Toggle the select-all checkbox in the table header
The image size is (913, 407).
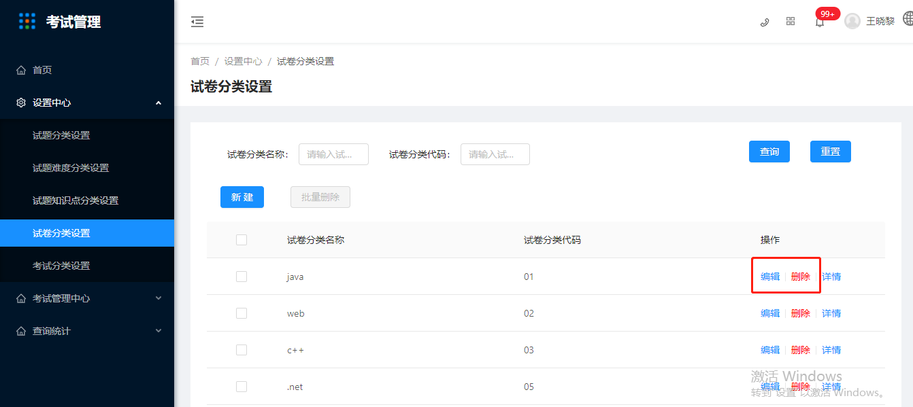click(242, 240)
